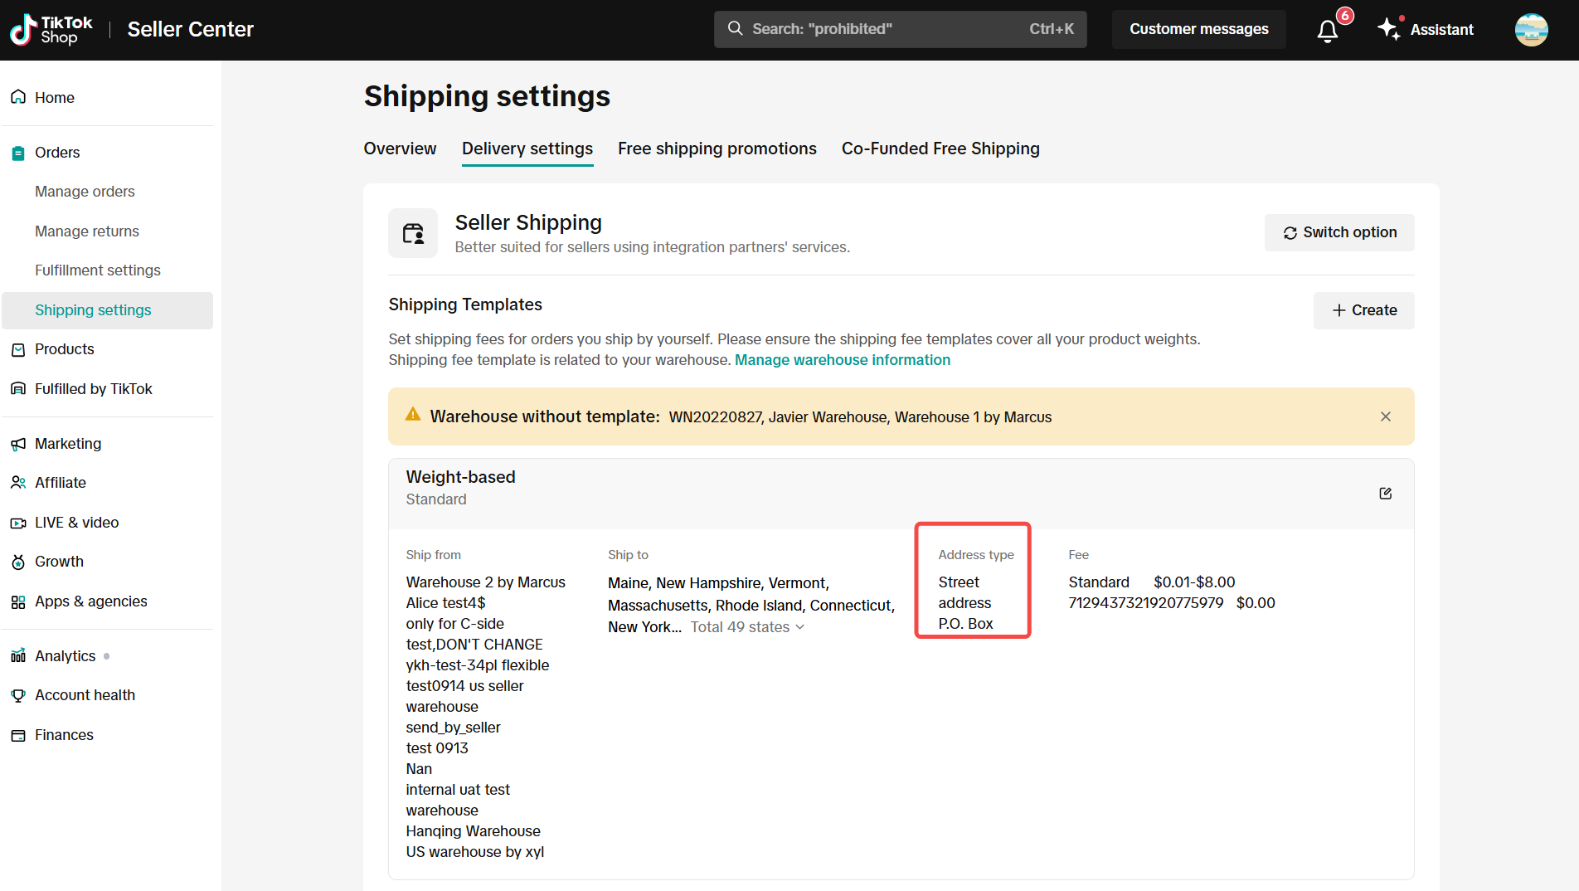Screen dimensions: 1579x891
Task: Open Customer messages
Action: pos(1198,29)
